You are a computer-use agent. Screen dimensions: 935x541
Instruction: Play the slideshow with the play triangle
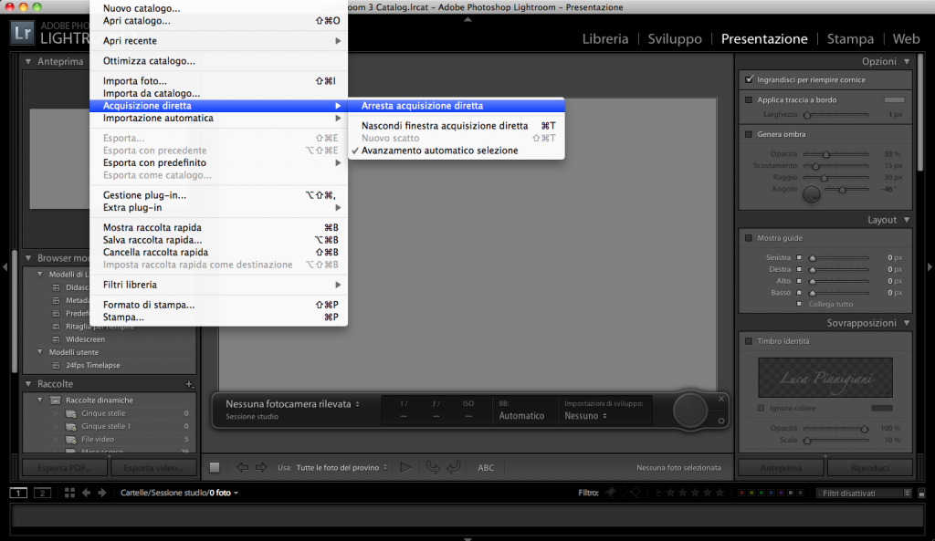(x=405, y=468)
